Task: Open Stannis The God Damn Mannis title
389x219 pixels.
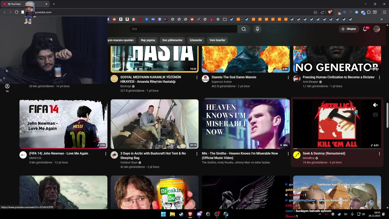Action: click(234, 77)
